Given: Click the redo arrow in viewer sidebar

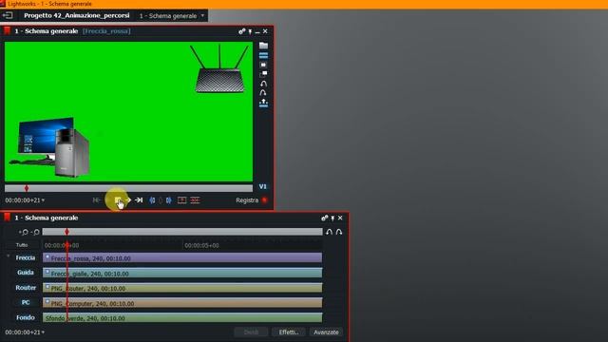Looking at the screenshot, I should (x=263, y=93).
